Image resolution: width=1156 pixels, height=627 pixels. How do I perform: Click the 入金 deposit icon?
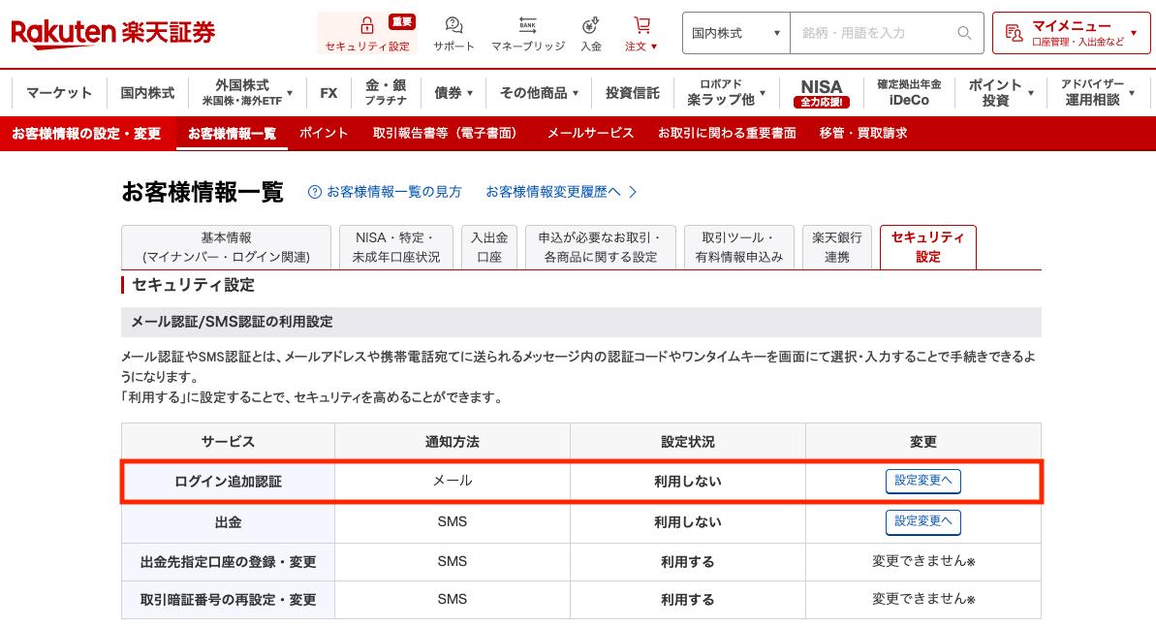[x=590, y=26]
